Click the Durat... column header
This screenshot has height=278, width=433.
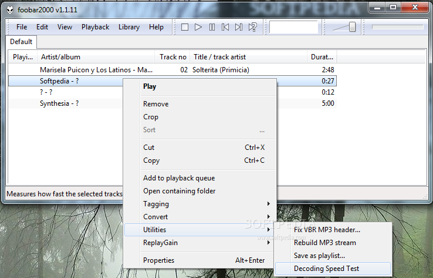(322, 57)
